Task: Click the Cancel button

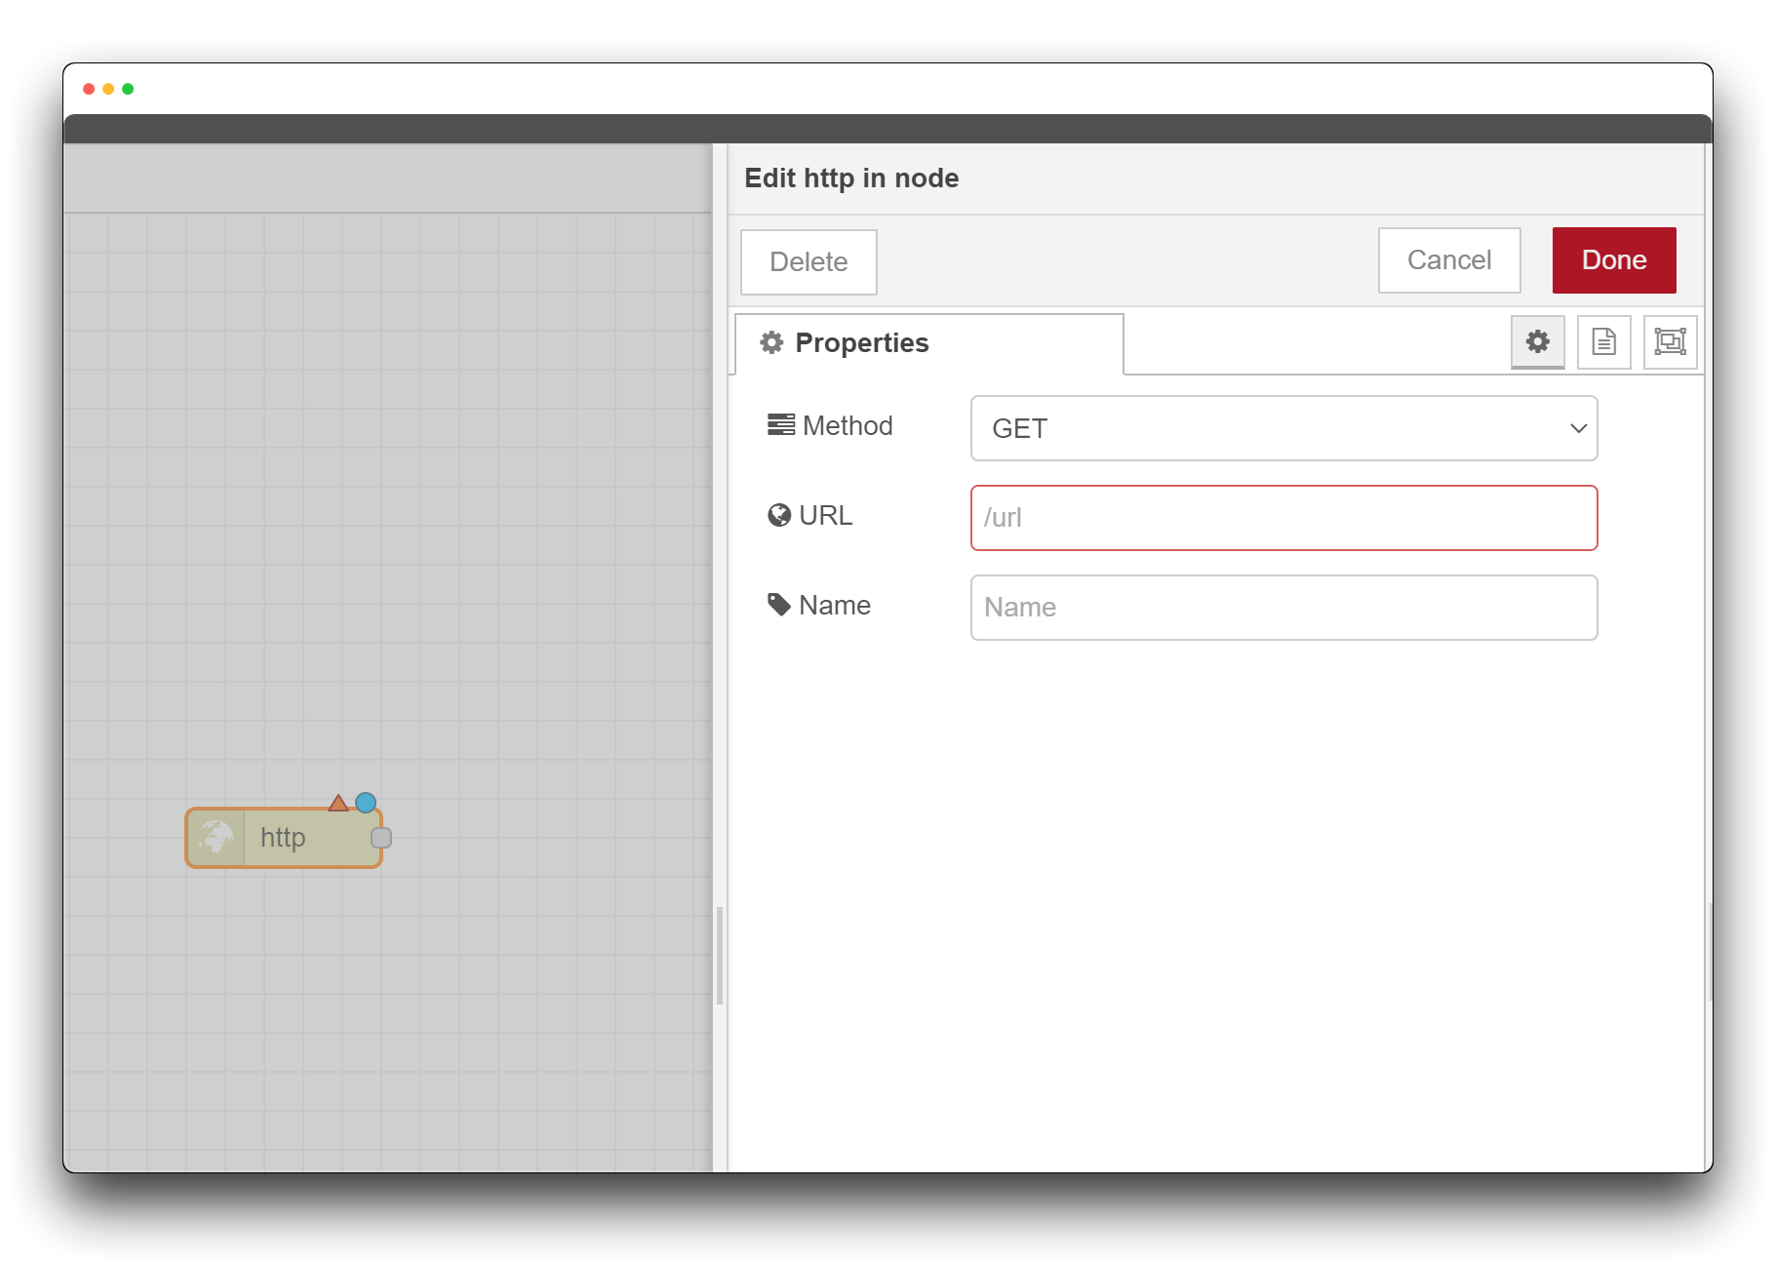Action: coord(1449,259)
